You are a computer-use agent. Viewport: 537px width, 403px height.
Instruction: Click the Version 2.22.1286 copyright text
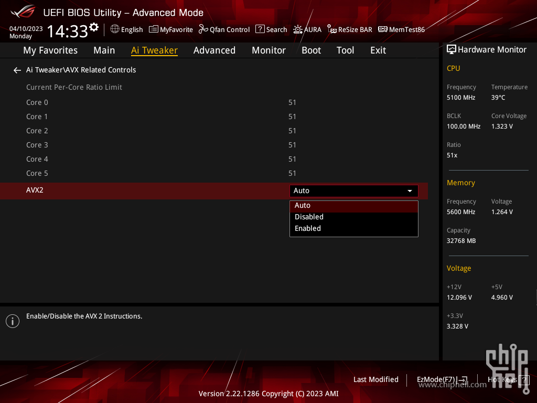coord(268,394)
